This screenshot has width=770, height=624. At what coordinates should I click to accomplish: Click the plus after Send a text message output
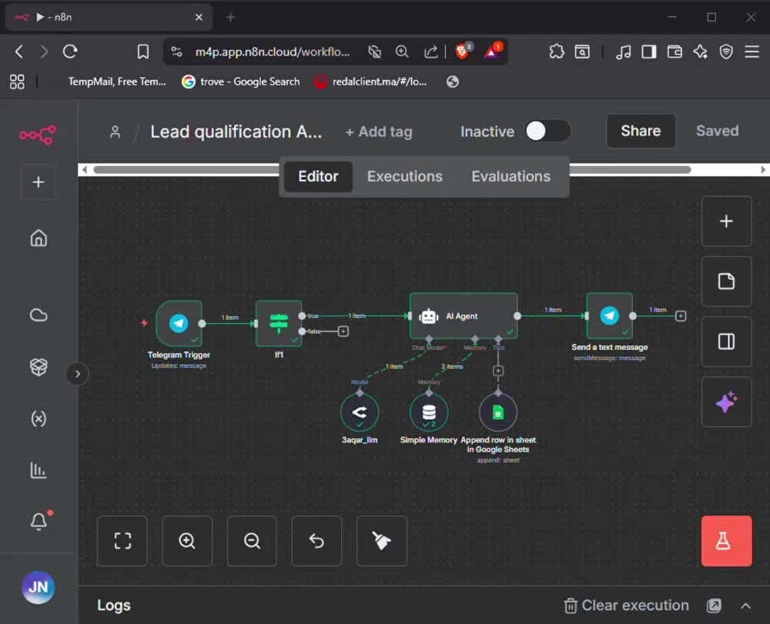pos(680,316)
